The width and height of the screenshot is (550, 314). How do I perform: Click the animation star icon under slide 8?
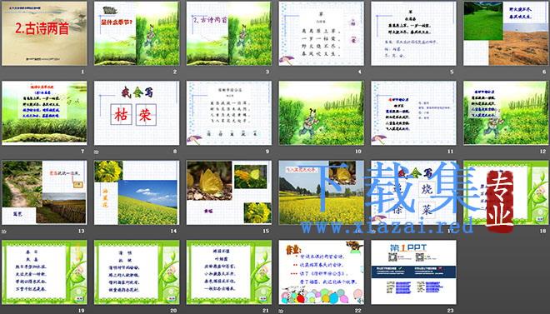pos(96,152)
